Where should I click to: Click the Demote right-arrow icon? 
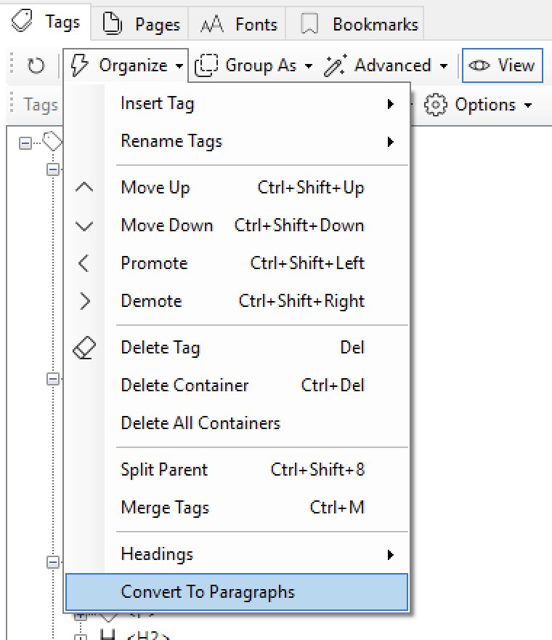(x=84, y=301)
